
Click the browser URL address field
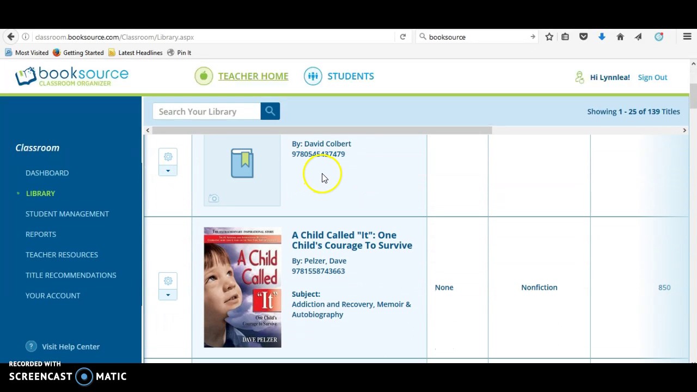pos(212,37)
